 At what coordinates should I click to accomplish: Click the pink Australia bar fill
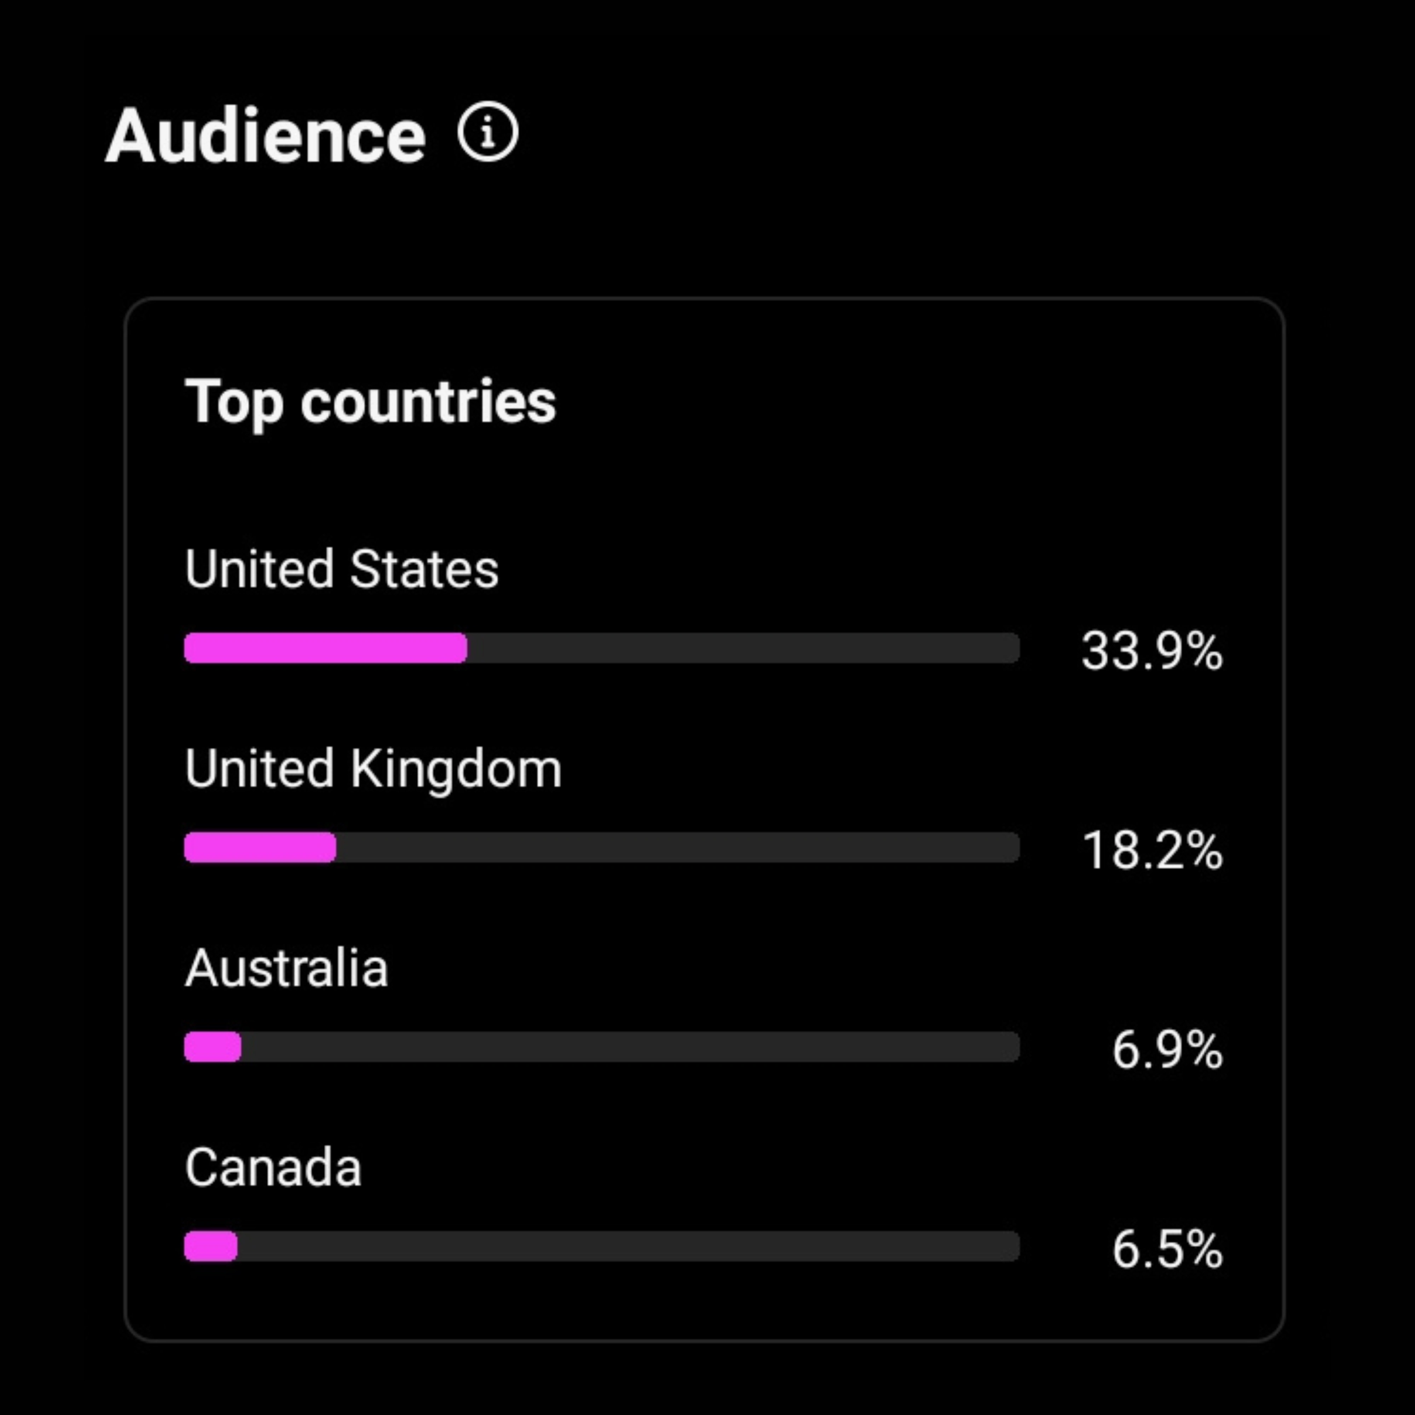[x=212, y=1047]
